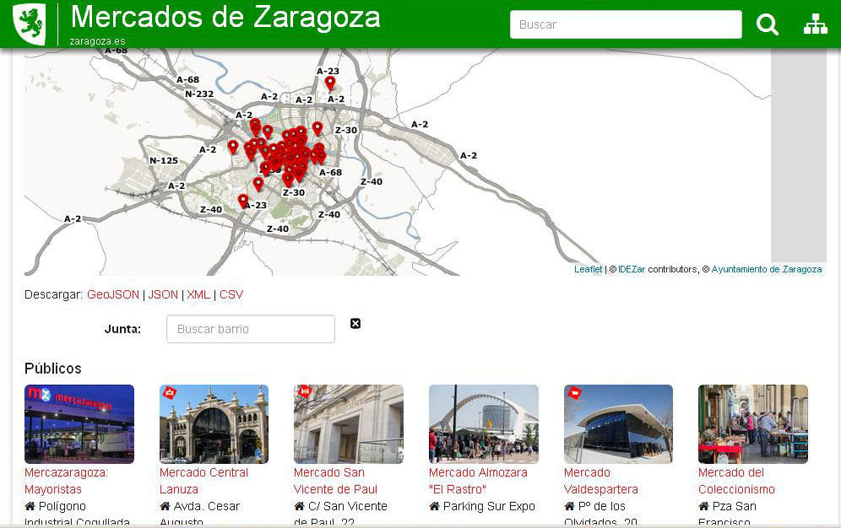Clear the Junta filter with X icon
841x528 pixels.
pos(355,324)
